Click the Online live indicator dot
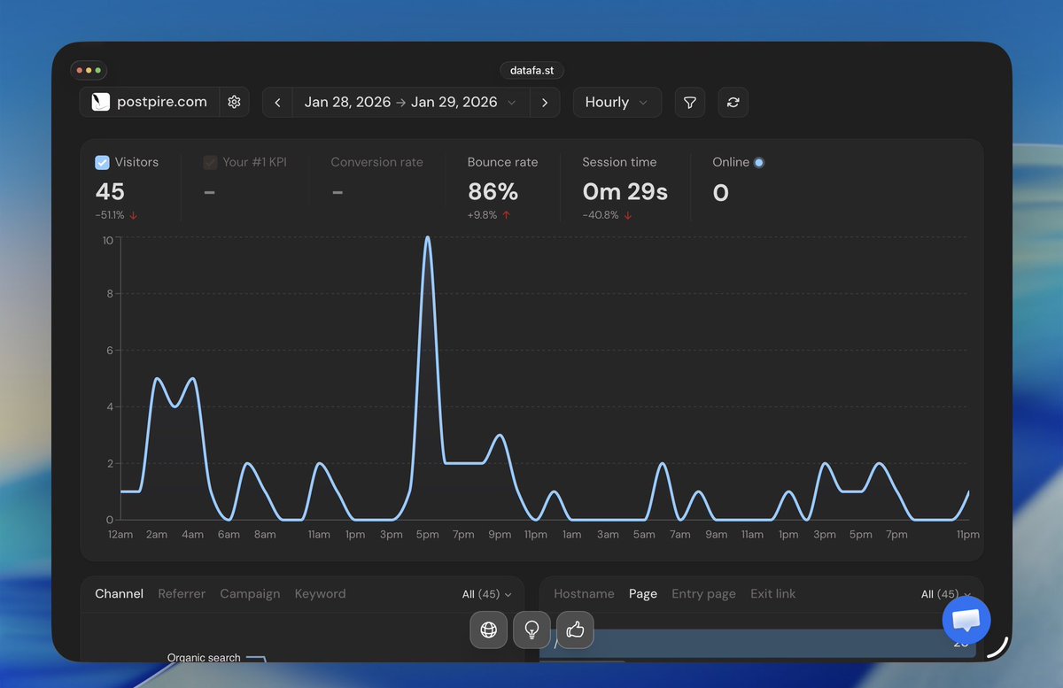The height and width of the screenshot is (688, 1063). pyautogui.click(x=758, y=162)
